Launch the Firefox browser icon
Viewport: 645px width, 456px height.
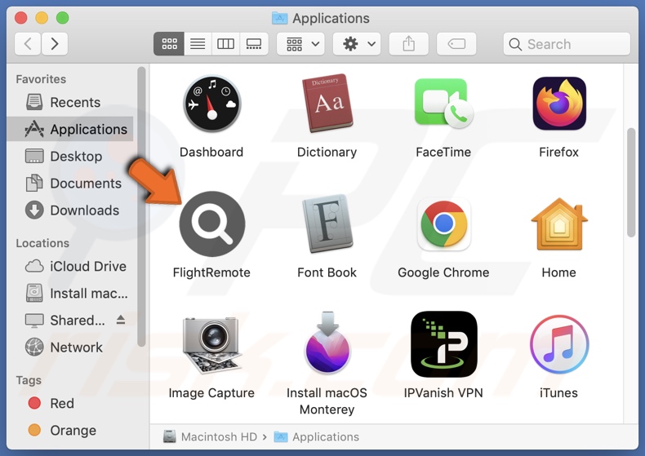coord(559,103)
